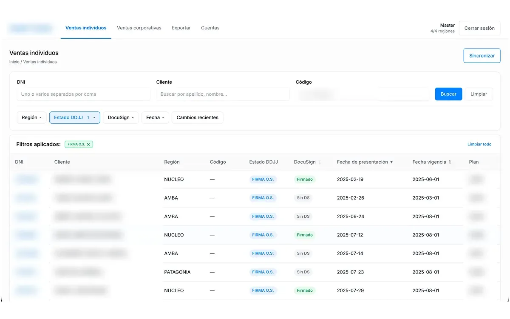Click Firmado badge in 2025-02-19 row
Image resolution: width=510 pixels, height=319 pixels.
pyautogui.click(x=305, y=179)
